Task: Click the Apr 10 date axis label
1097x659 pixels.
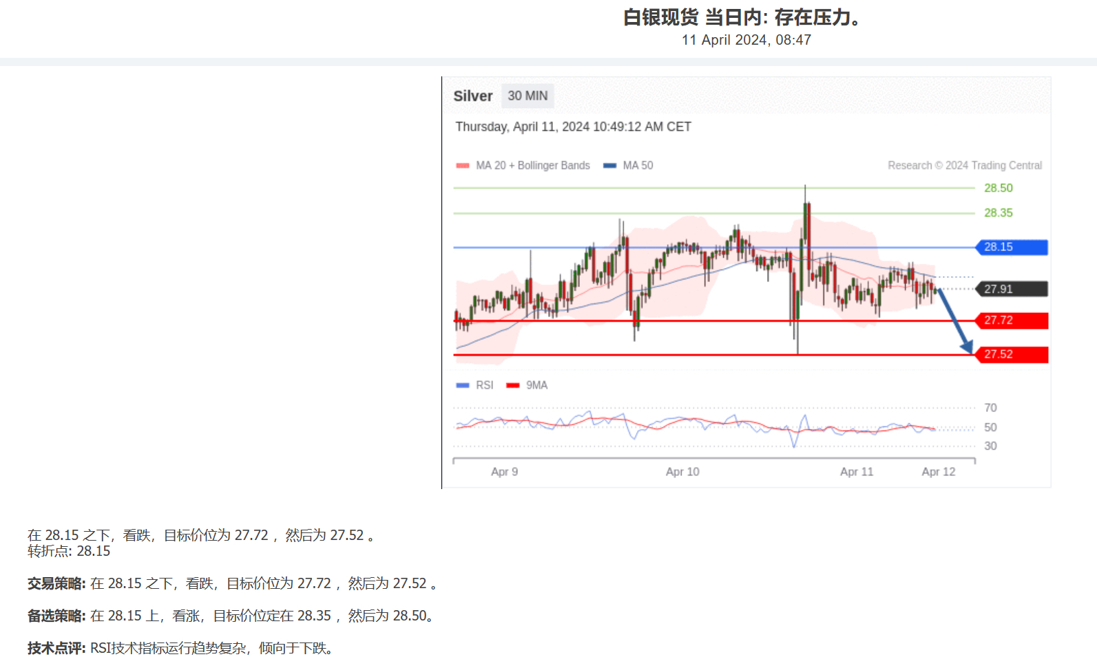Action: click(x=682, y=472)
